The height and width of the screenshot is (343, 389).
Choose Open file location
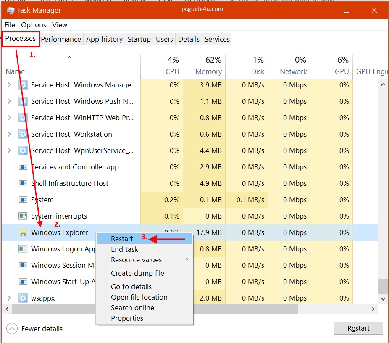coord(144,297)
